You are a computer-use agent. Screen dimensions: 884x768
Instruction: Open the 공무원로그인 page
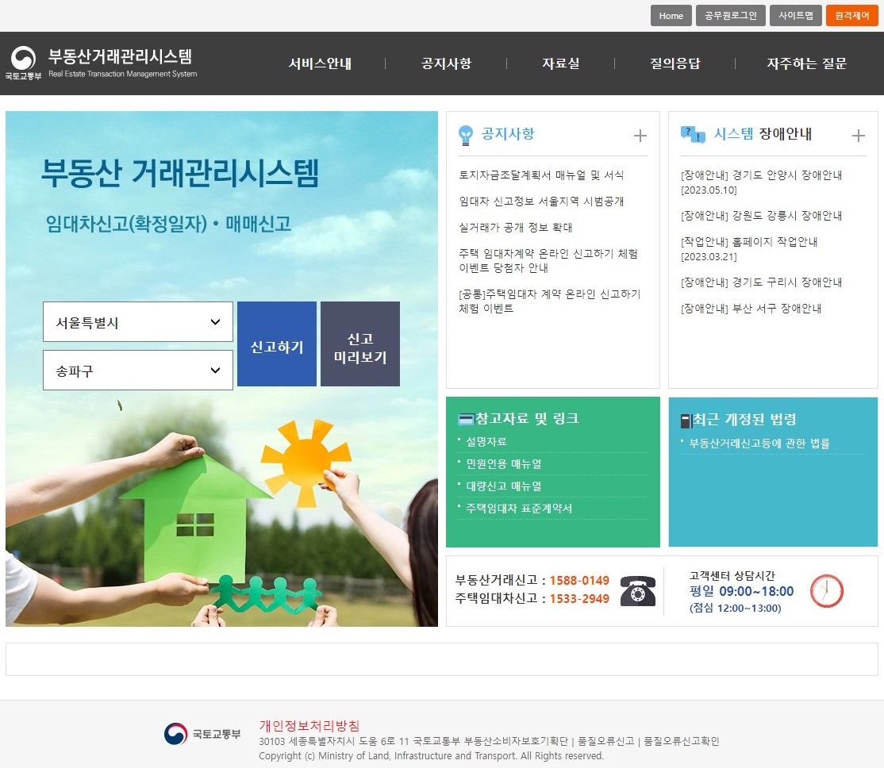(730, 15)
